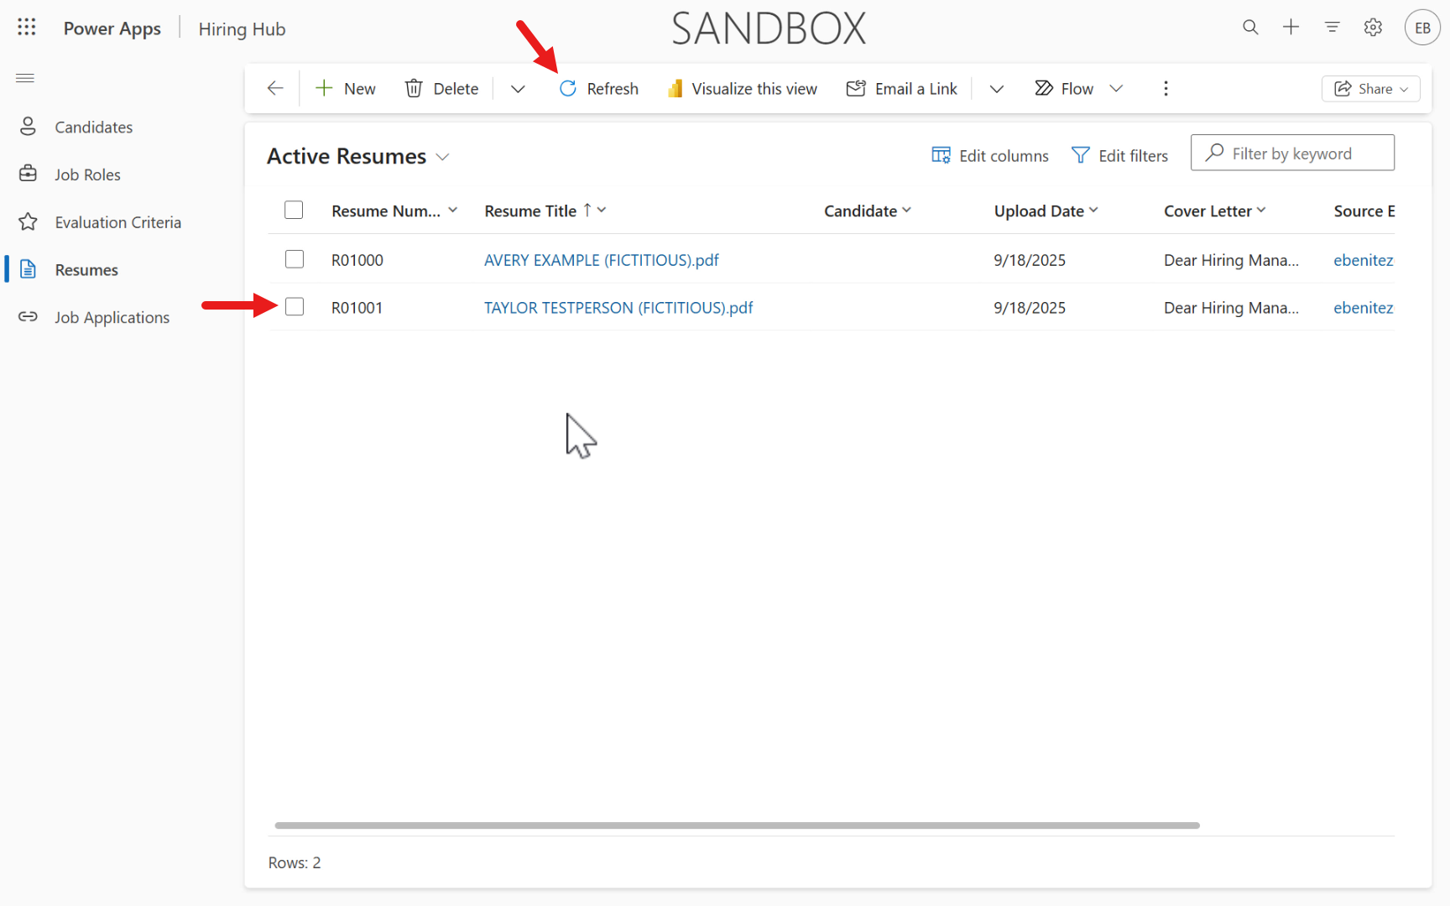Navigate to Candidates in sidebar
This screenshot has height=906, width=1450.
93,128
